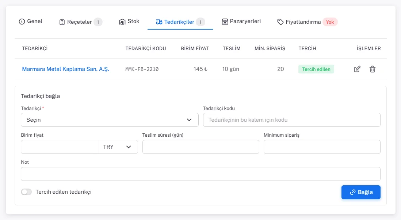401x220 pixels.
Task: Select the Tedarikçiler tab
Action: [180, 22]
